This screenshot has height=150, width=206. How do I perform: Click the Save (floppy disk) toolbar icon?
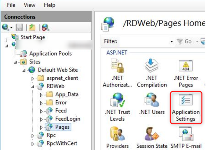19,27
